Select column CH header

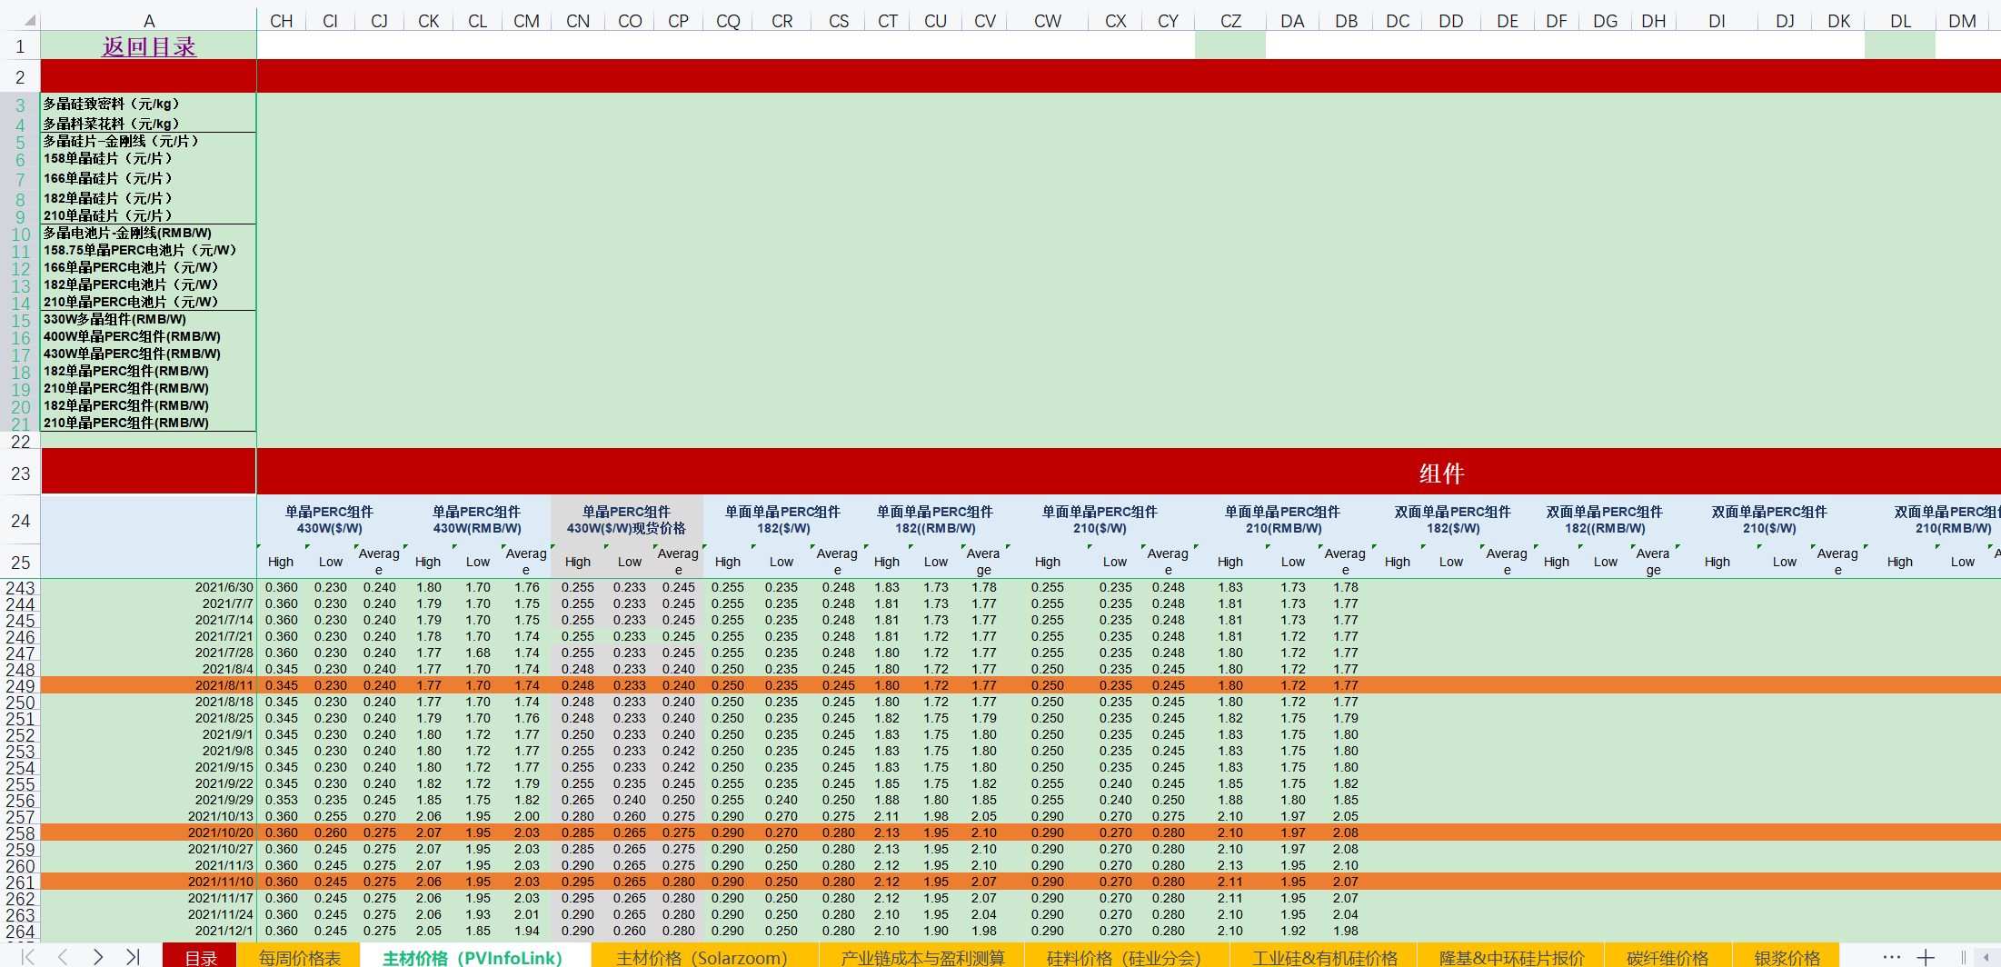[x=282, y=21]
